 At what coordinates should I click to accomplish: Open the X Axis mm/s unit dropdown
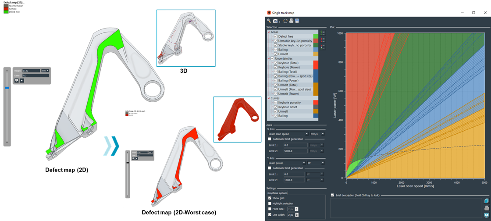click(317, 134)
